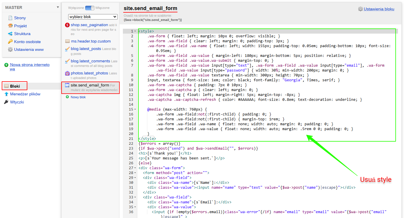Image resolution: width=404 pixels, height=218 pixels.
Task: Click the Bloki block icon
Action: pos(7,86)
